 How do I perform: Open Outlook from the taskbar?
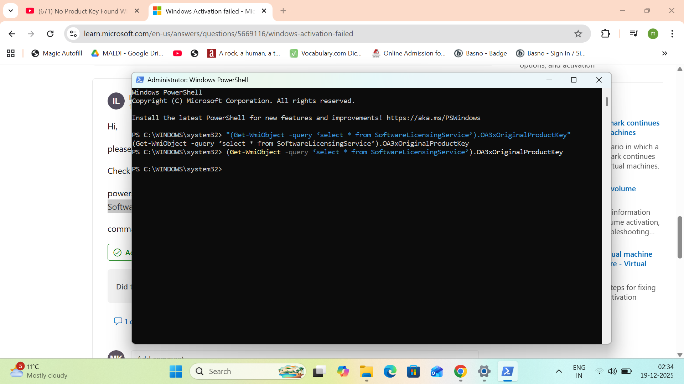click(437, 372)
